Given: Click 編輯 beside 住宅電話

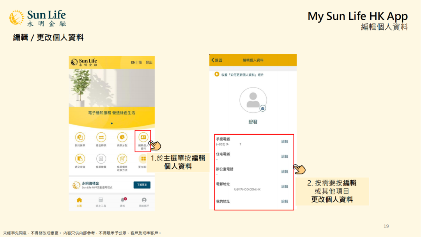Looking at the screenshot, I should (x=285, y=157).
